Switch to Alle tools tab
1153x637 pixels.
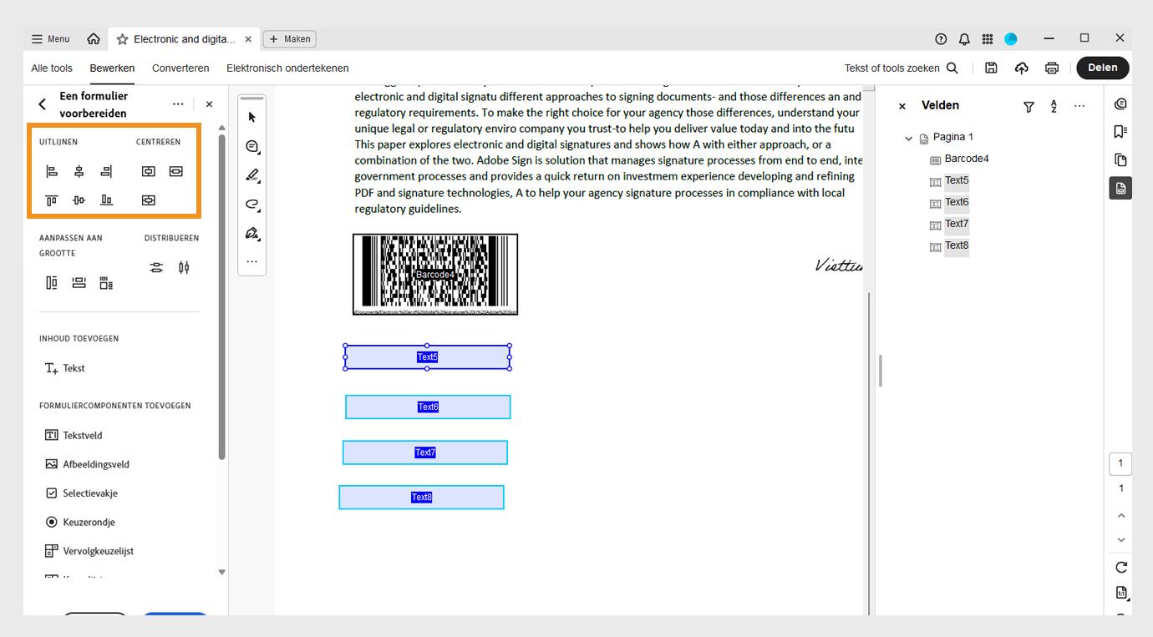point(52,68)
